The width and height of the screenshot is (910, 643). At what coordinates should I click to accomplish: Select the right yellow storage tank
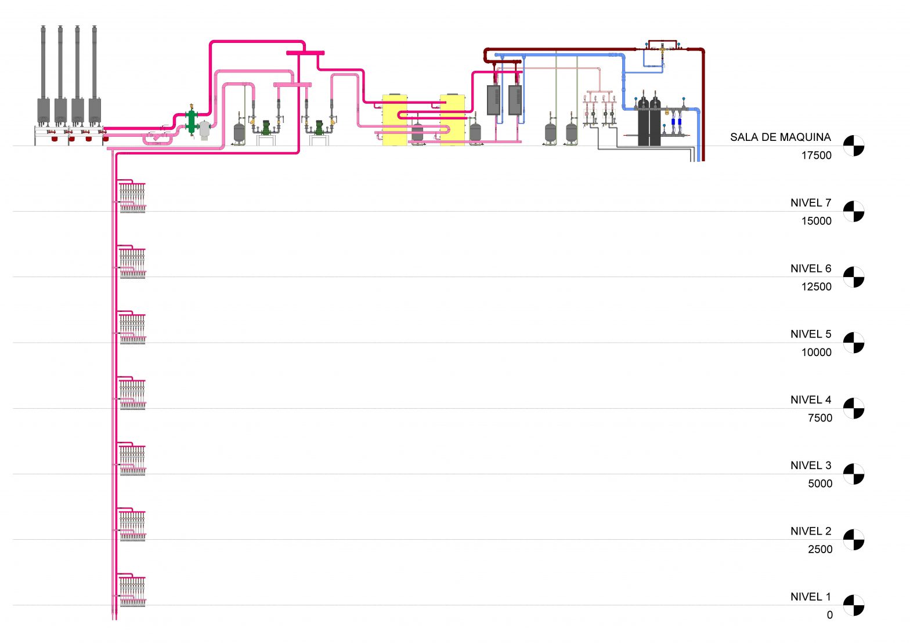(452, 121)
